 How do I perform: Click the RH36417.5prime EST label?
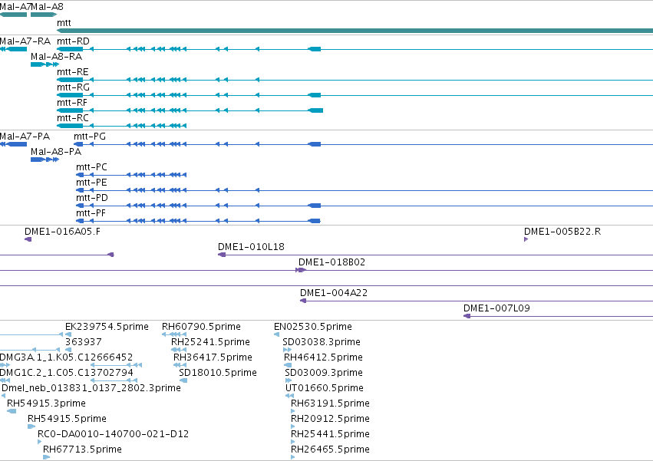pyautogui.click(x=213, y=357)
